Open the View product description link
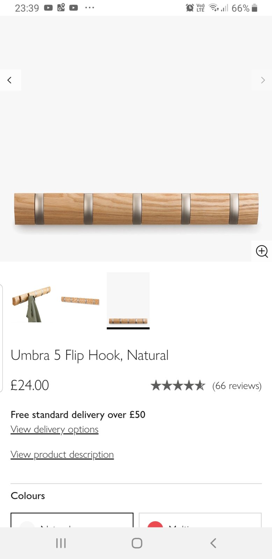Image resolution: width=272 pixels, height=559 pixels. pos(62,455)
